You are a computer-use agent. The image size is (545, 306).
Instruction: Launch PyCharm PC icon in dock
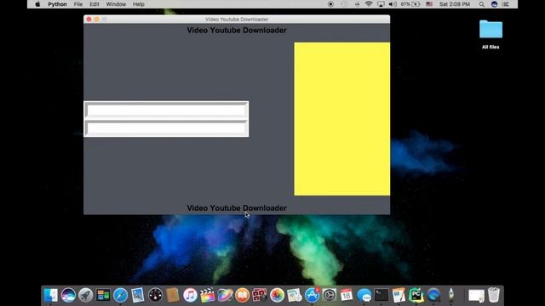416,295
